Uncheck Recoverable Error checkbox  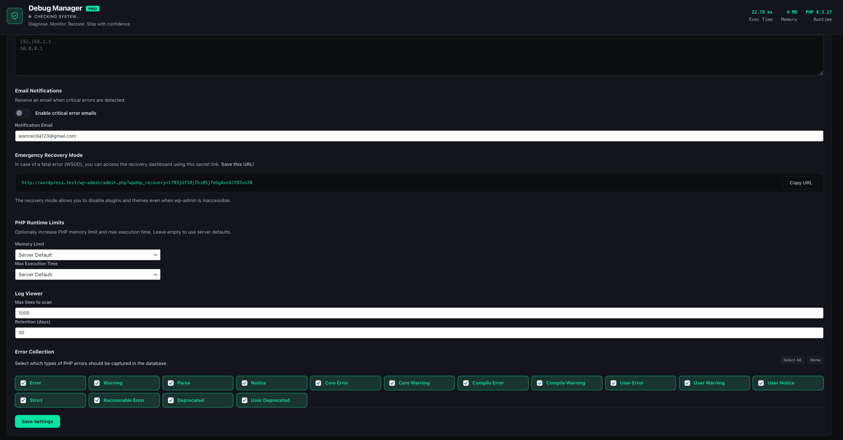point(97,400)
